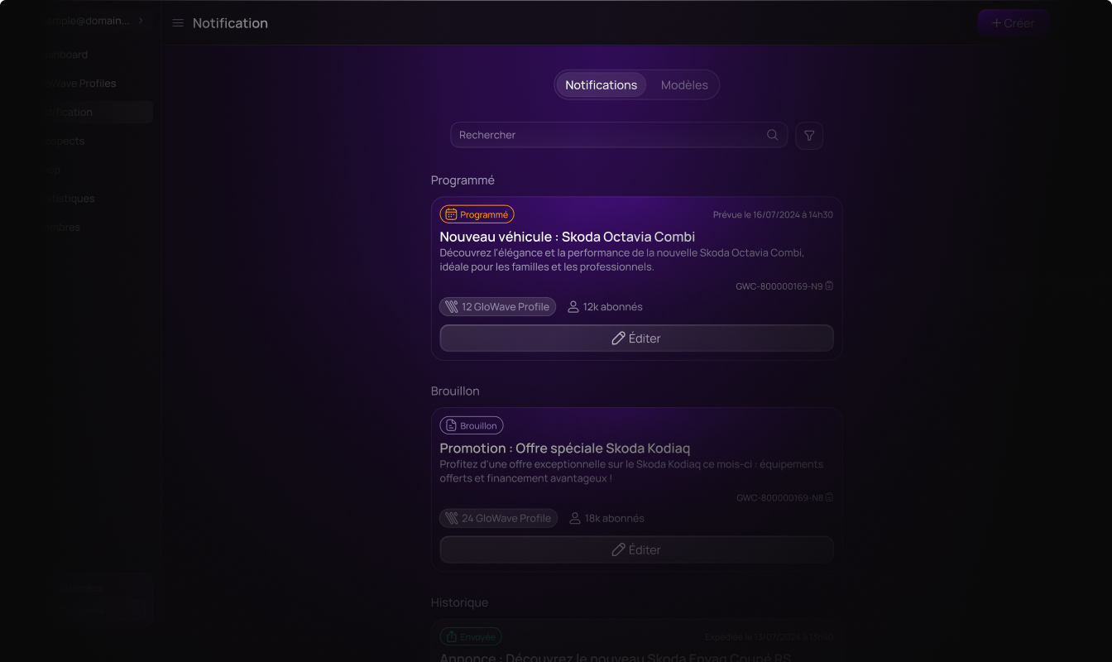Copy the draft's GWC-800000169-N8 code
This screenshot has height=662, width=1112.
point(829,497)
